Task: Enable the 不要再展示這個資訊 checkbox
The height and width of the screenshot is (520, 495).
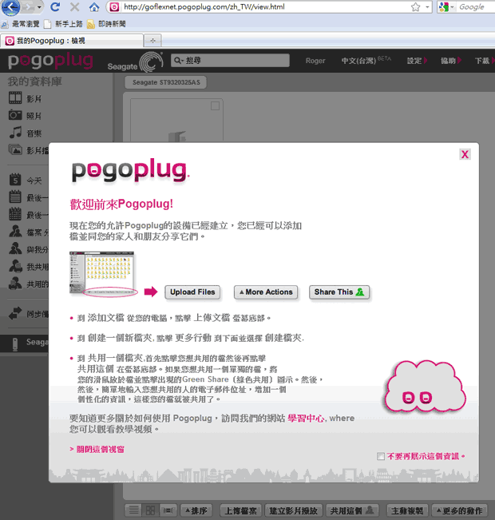Action: tap(381, 457)
